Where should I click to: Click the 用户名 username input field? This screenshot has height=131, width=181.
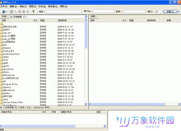tap(104, 12)
